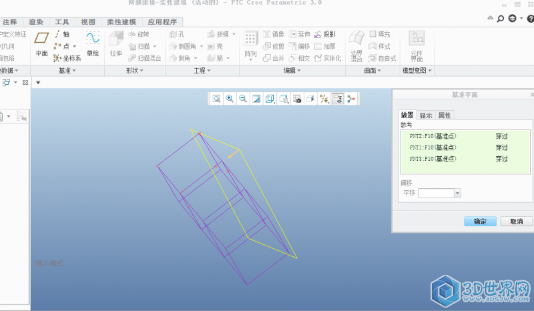Select the 坐标系 coordinate system tool
Screen dimensions: 534x311
tap(67, 58)
